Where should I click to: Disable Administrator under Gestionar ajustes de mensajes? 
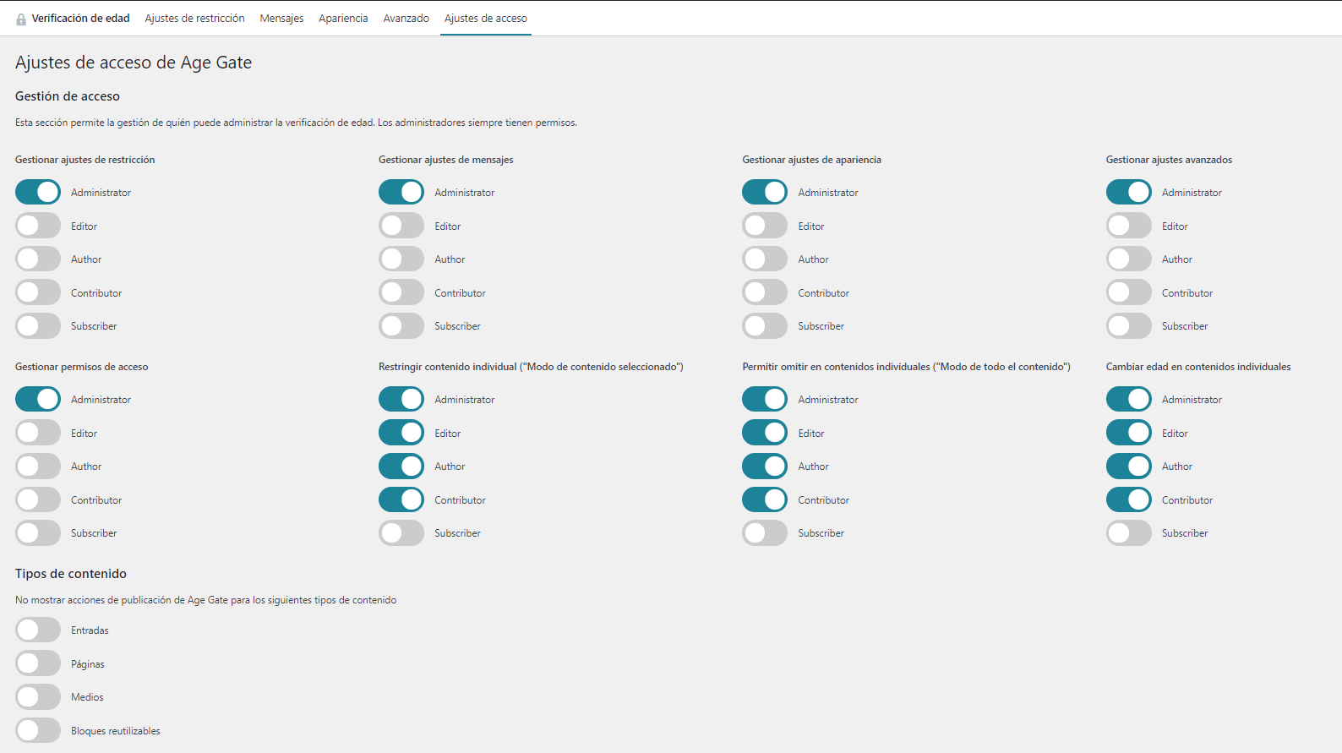pyautogui.click(x=401, y=192)
